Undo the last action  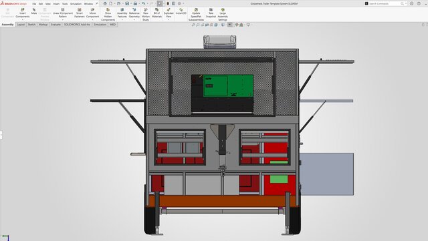[143, 3]
